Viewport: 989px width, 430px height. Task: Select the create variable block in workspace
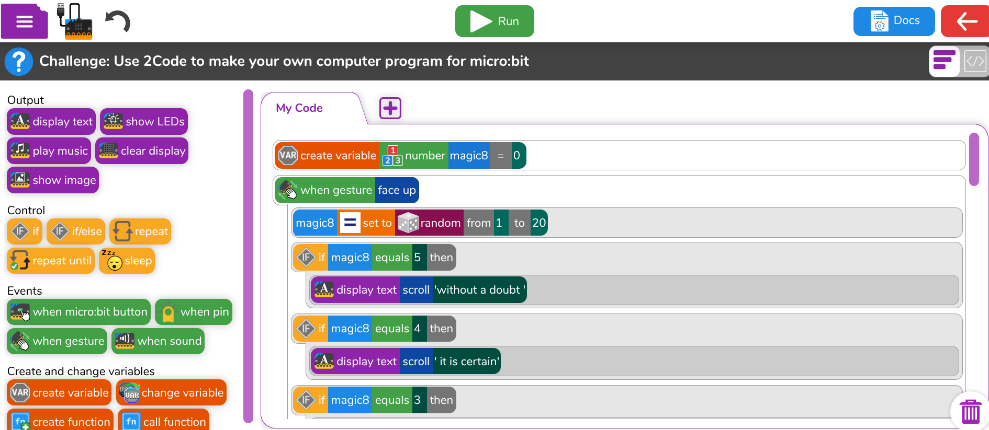click(328, 156)
